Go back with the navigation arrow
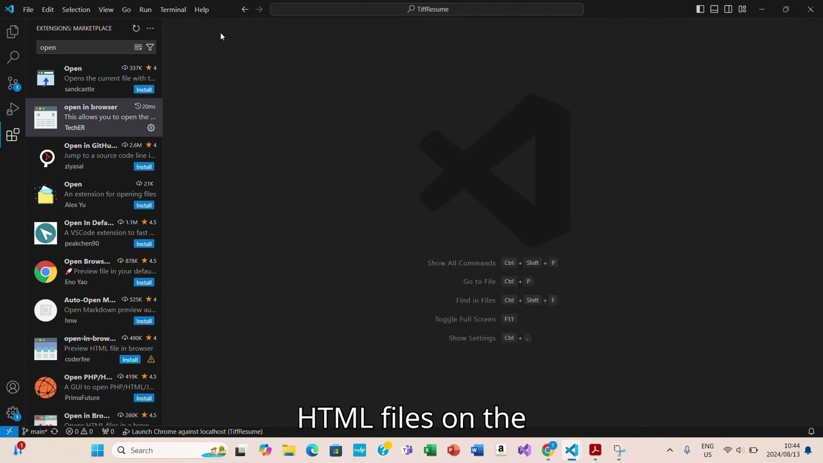This screenshot has height=463, width=823. [x=245, y=9]
